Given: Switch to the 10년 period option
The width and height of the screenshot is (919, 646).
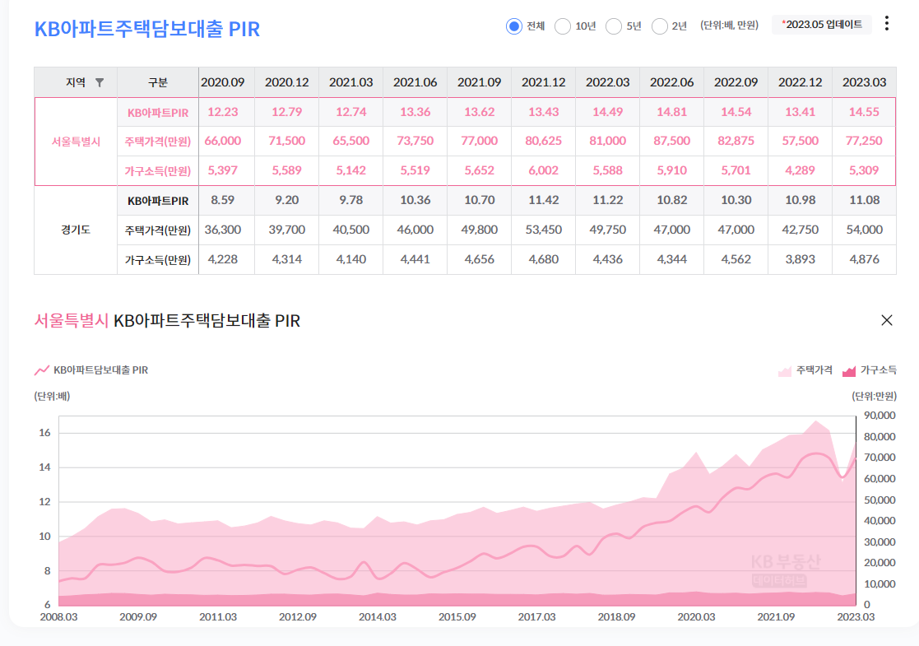Looking at the screenshot, I should (x=563, y=26).
